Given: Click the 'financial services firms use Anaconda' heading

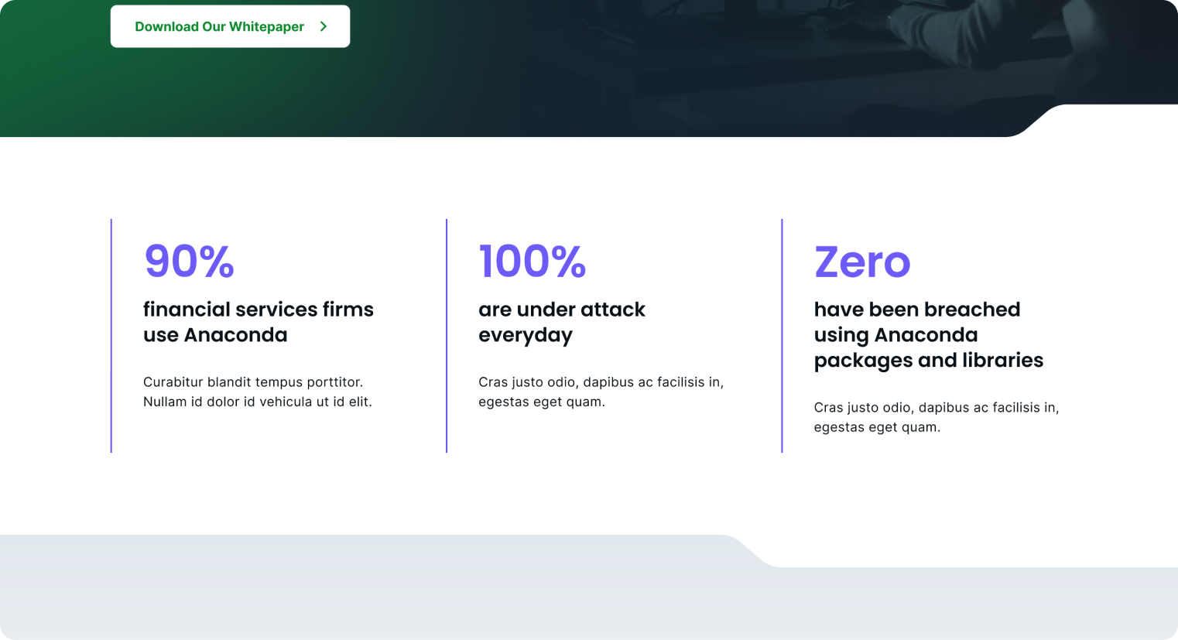Looking at the screenshot, I should click(259, 322).
